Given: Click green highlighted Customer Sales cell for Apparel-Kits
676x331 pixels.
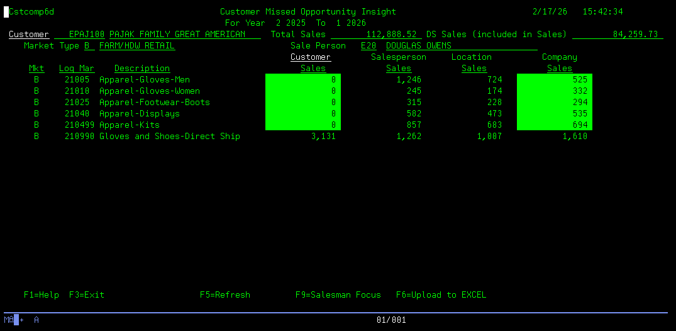Looking at the screenshot, I should point(303,125).
